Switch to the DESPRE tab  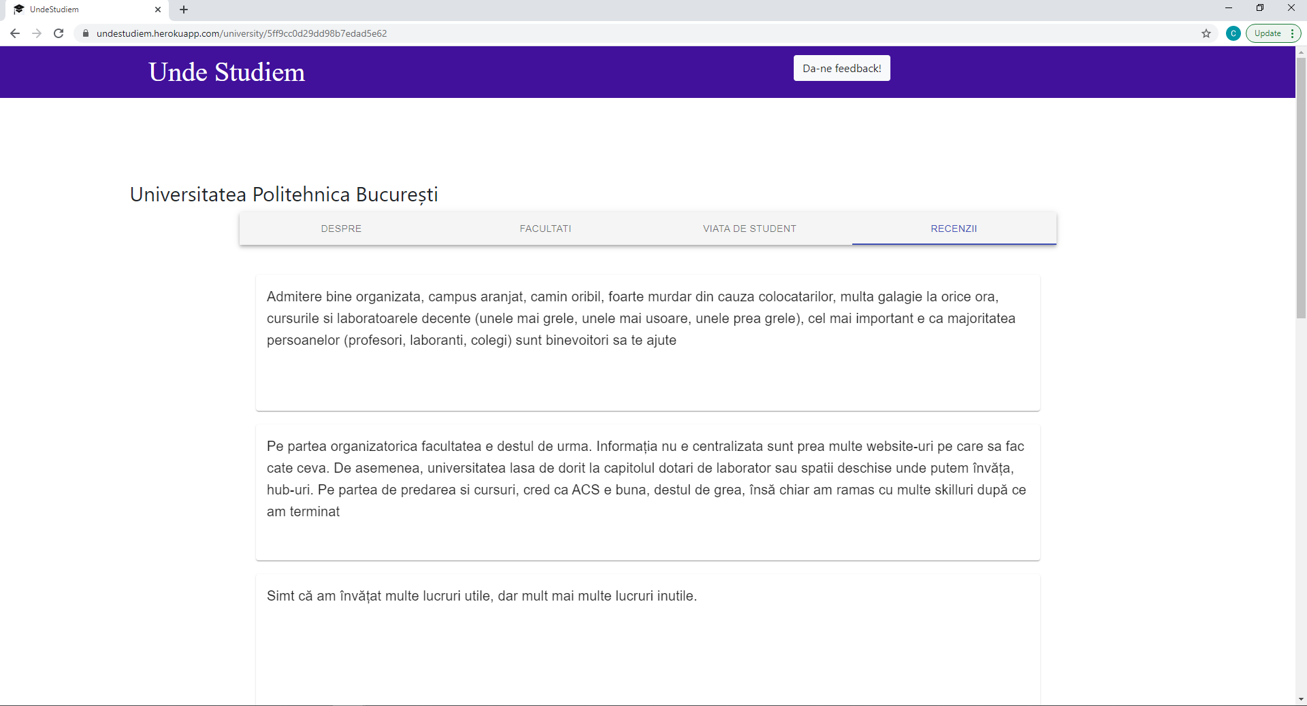tap(341, 229)
